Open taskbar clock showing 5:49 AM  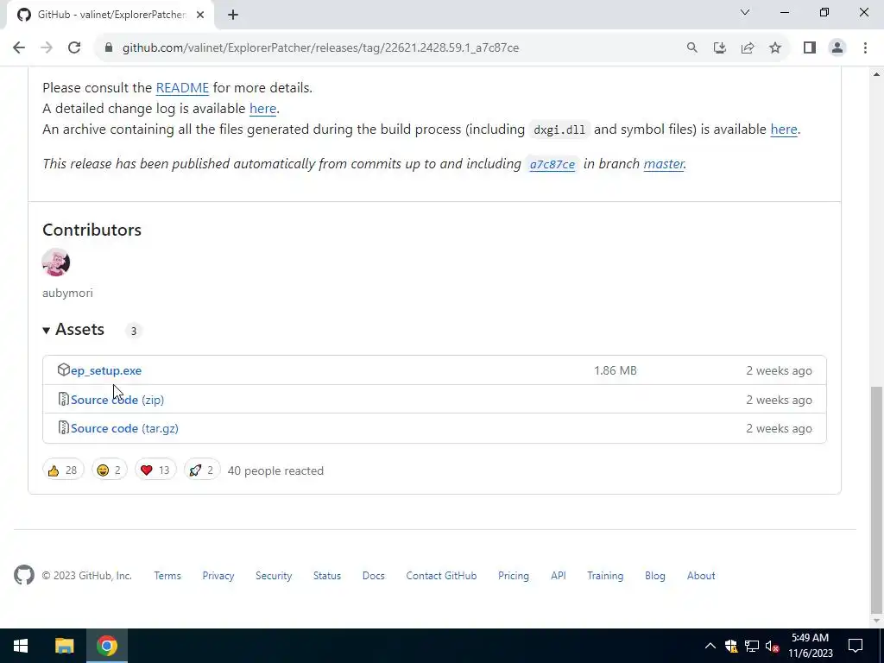(x=810, y=646)
